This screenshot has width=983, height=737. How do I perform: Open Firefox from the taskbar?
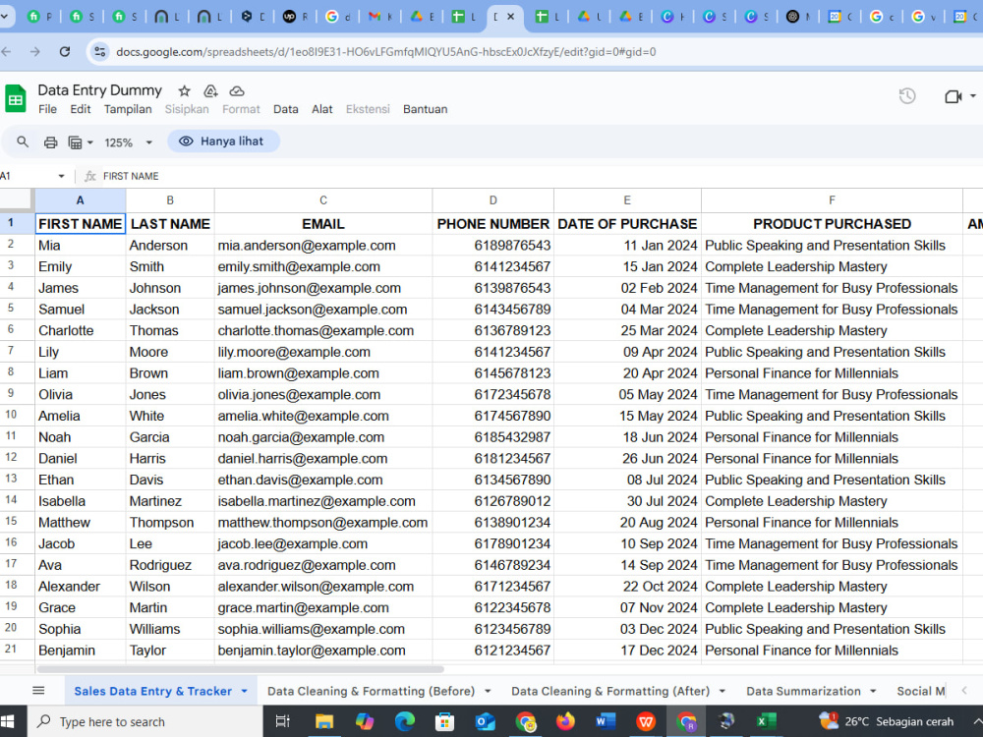(x=565, y=722)
